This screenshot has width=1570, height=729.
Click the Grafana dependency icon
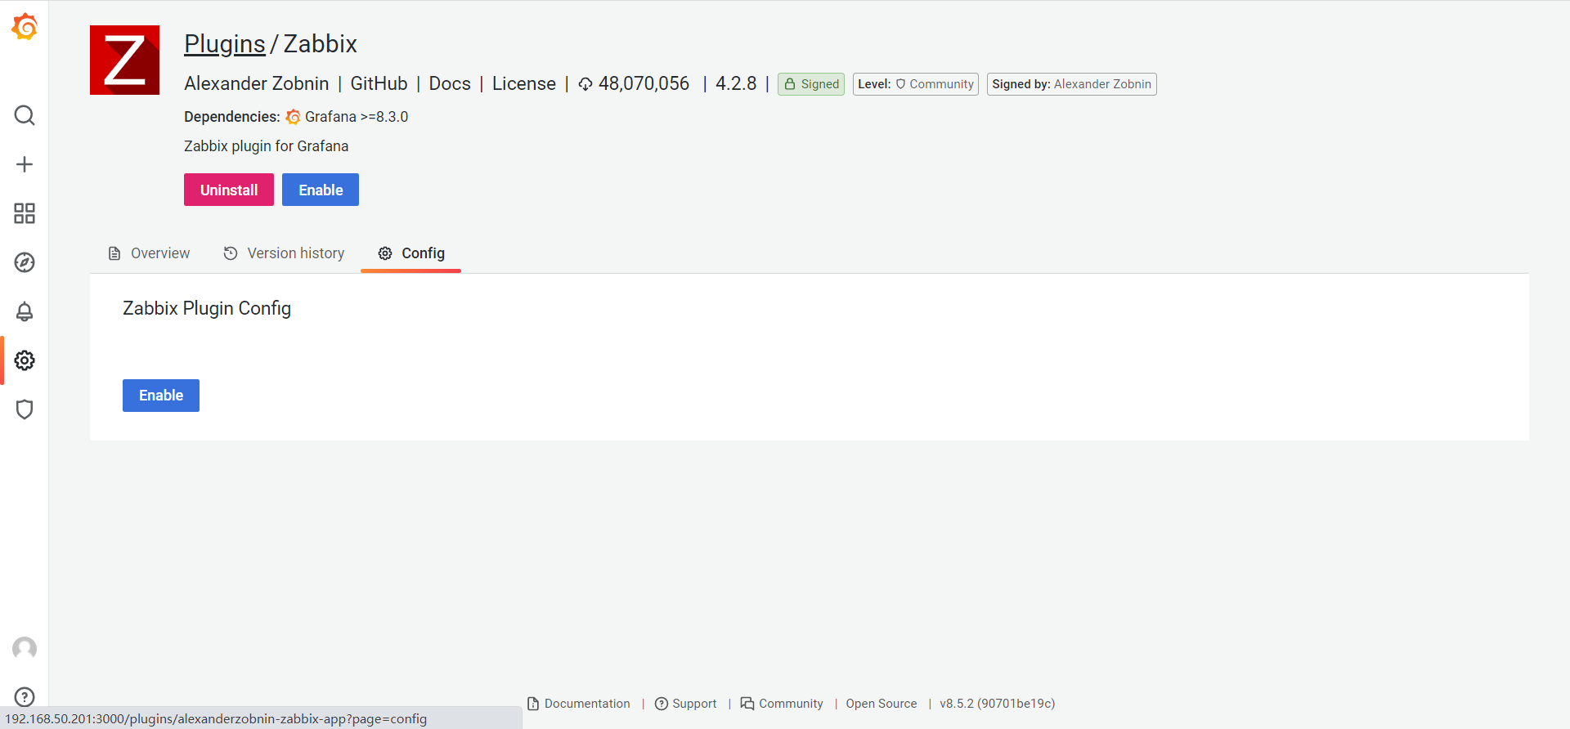pyautogui.click(x=293, y=117)
